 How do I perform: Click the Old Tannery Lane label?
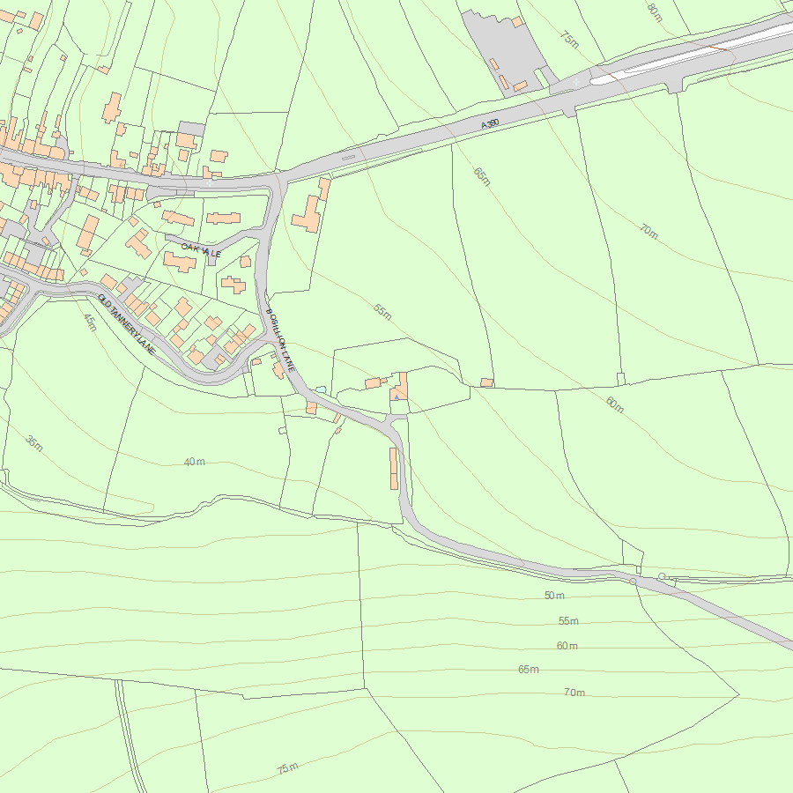127,323
